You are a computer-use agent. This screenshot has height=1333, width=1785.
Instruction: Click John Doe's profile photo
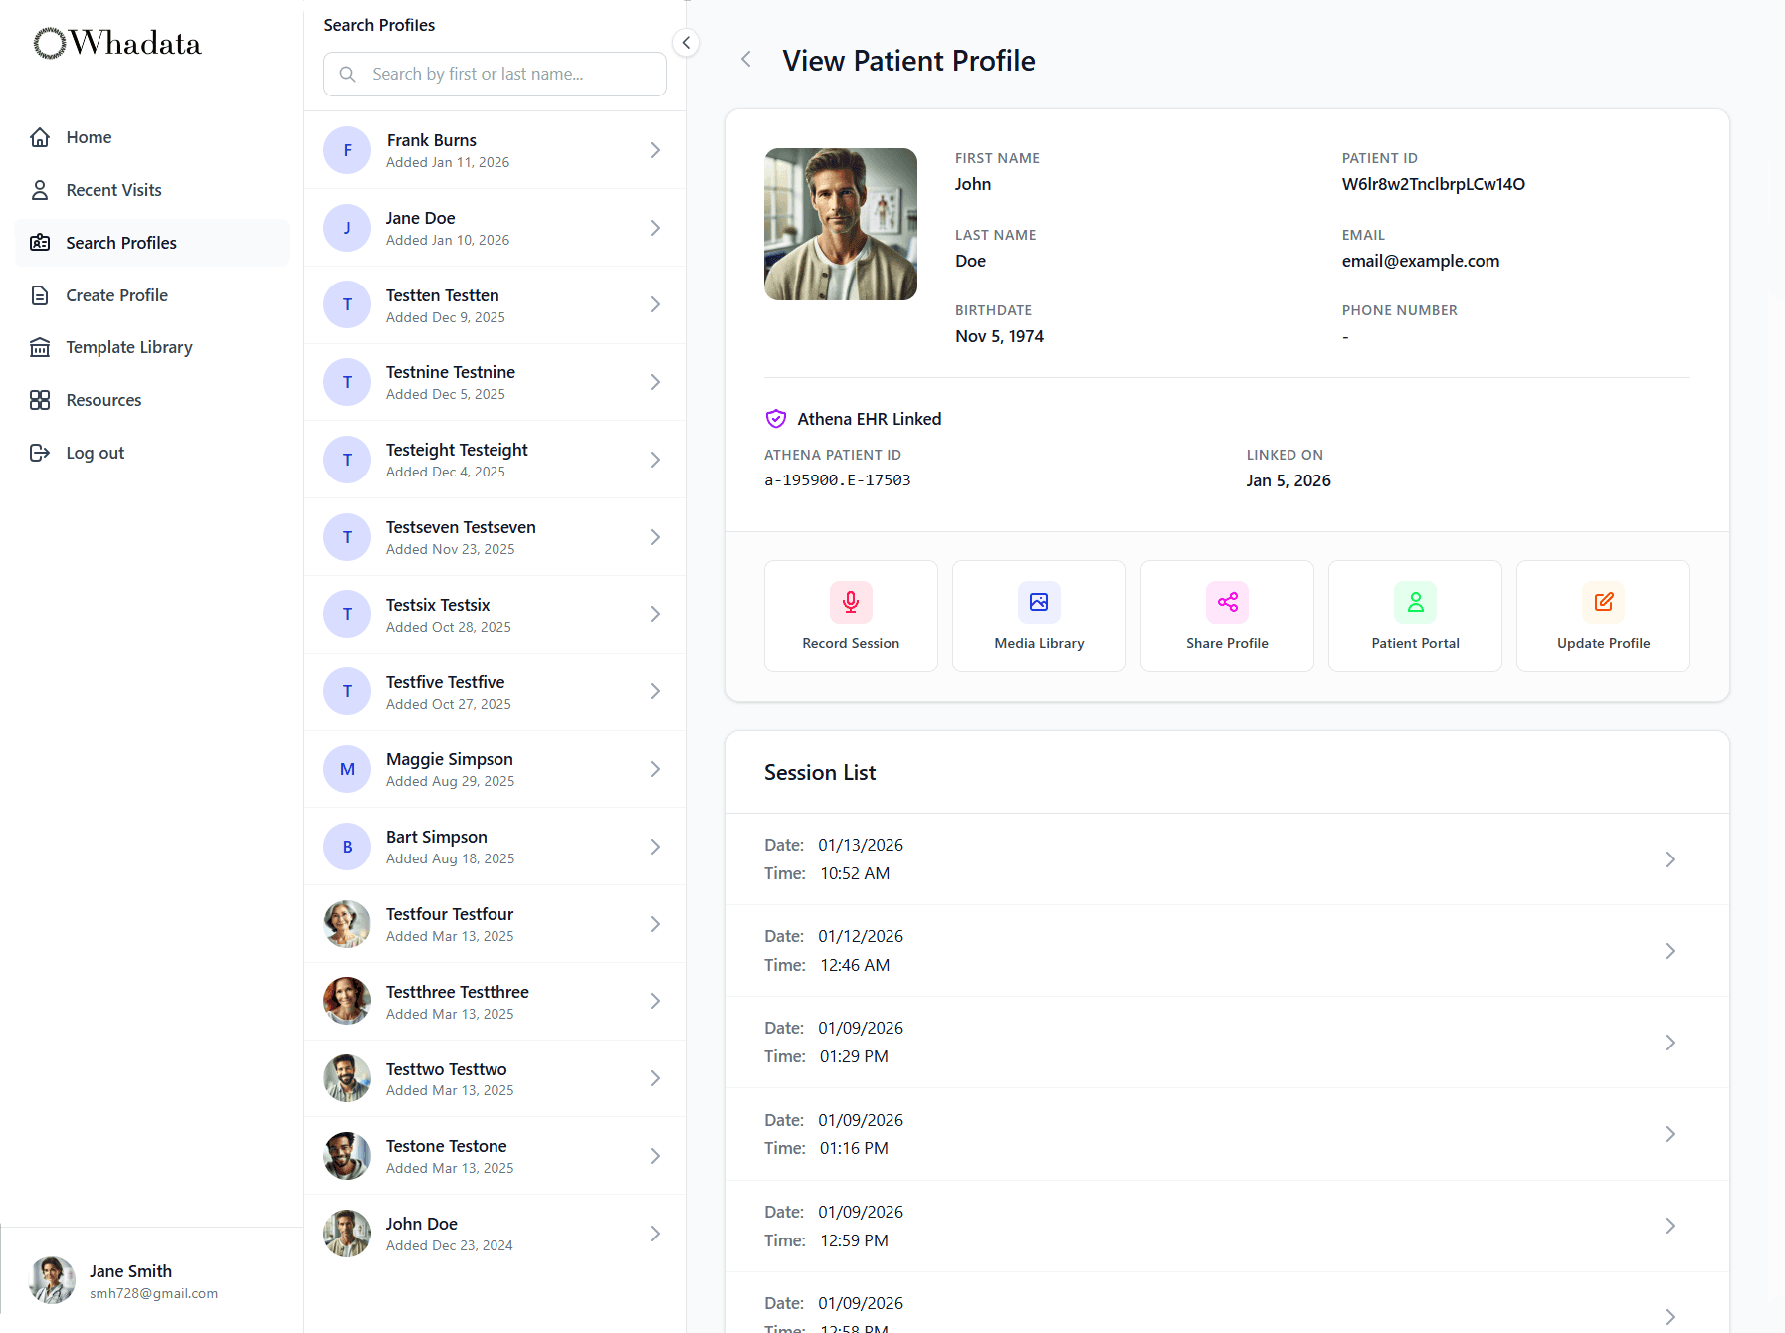click(841, 224)
